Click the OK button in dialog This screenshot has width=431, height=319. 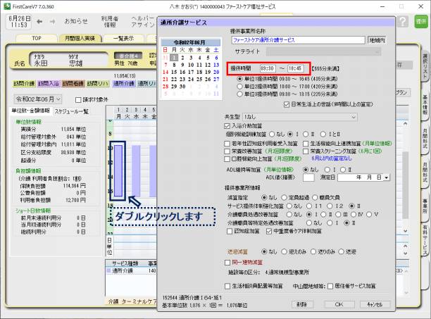[338, 304]
